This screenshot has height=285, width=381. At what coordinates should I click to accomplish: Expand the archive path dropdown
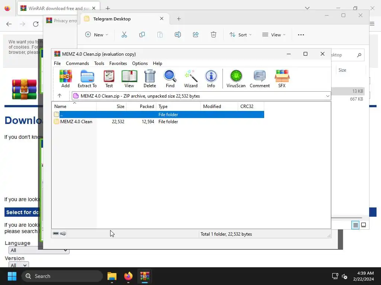click(327, 96)
